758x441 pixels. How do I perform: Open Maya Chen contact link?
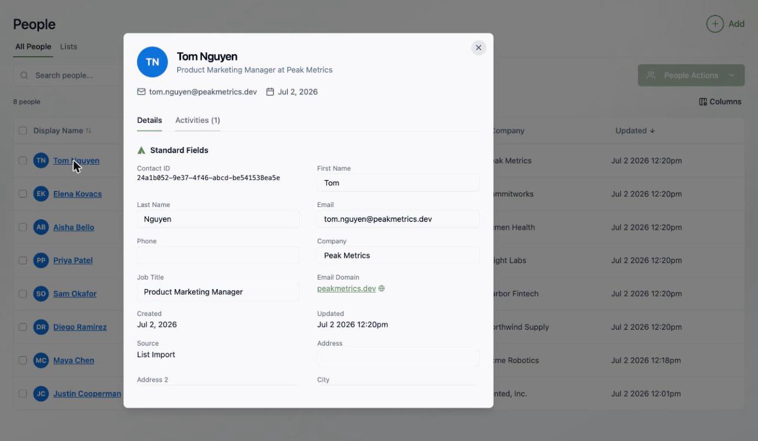point(73,360)
